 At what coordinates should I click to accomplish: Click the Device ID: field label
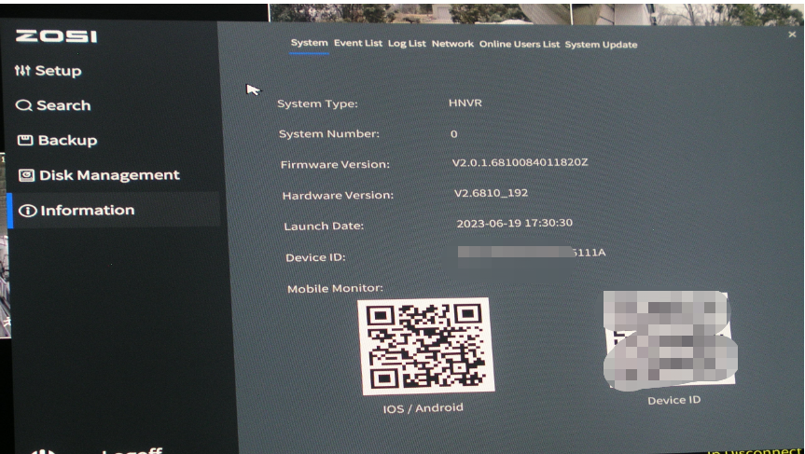(315, 257)
